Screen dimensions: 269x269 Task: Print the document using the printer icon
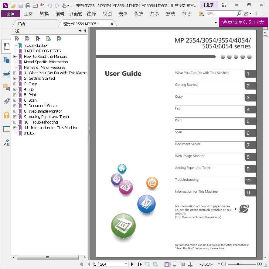[28, 6]
